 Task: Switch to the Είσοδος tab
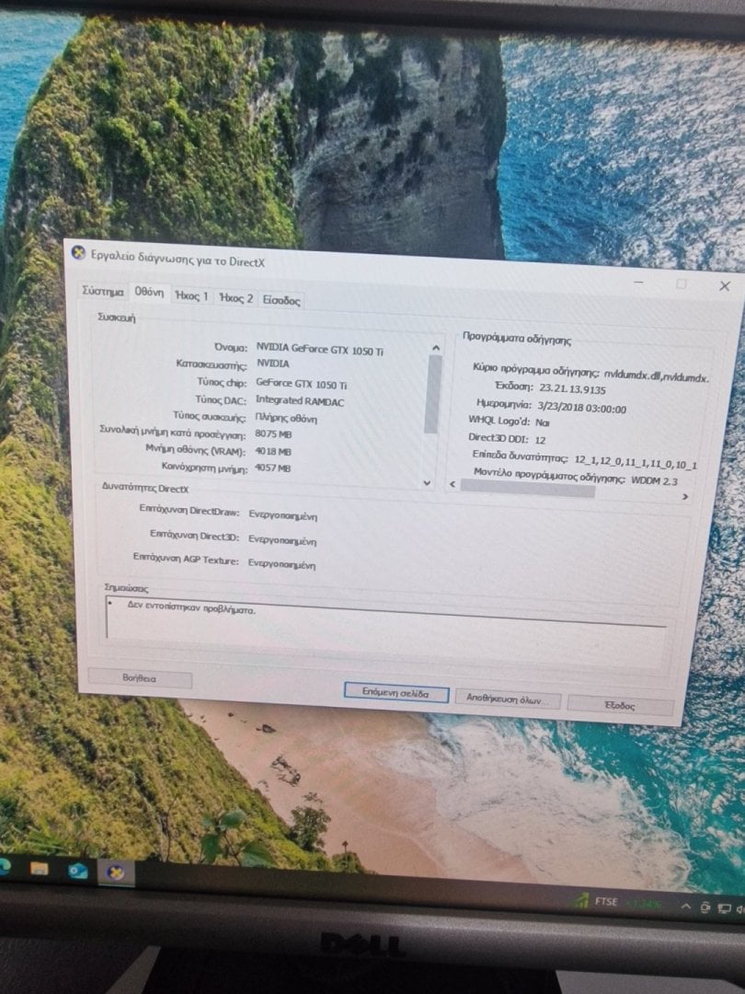pos(281,300)
